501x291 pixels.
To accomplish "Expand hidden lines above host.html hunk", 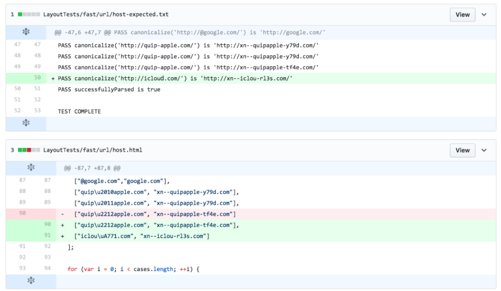I will click(31, 168).
